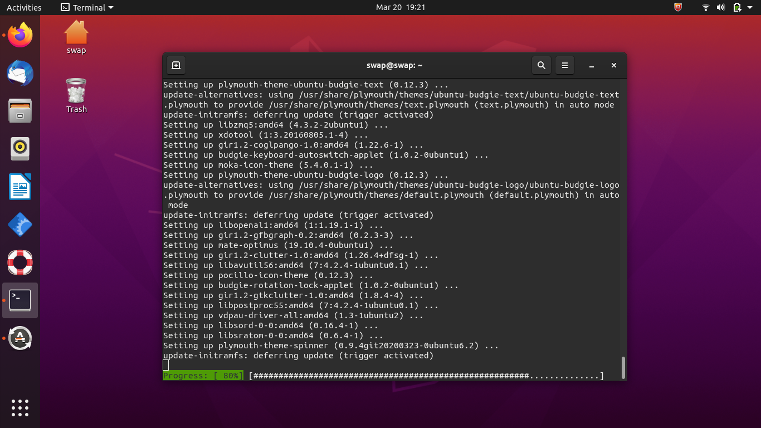
Task: Click the swap@swap: ~ window title
Action: pyautogui.click(x=394, y=65)
